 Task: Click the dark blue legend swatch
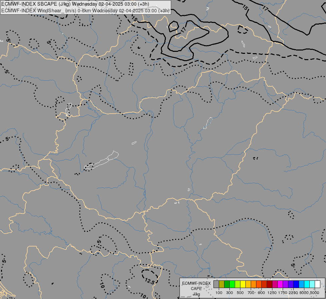tap(296, 284)
